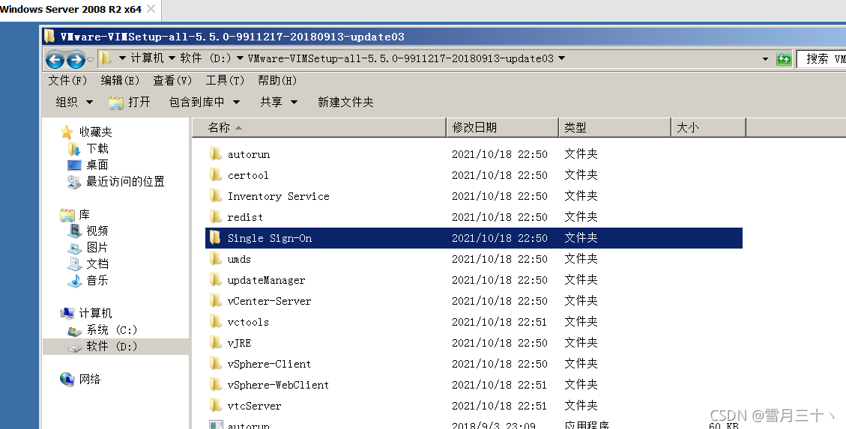Image resolution: width=846 pixels, height=429 pixels.
Task: Open the 共享 dropdown
Action: [279, 102]
